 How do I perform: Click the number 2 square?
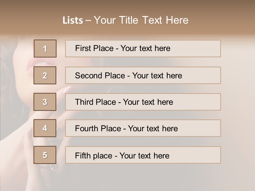pyautogui.click(x=45, y=75)
